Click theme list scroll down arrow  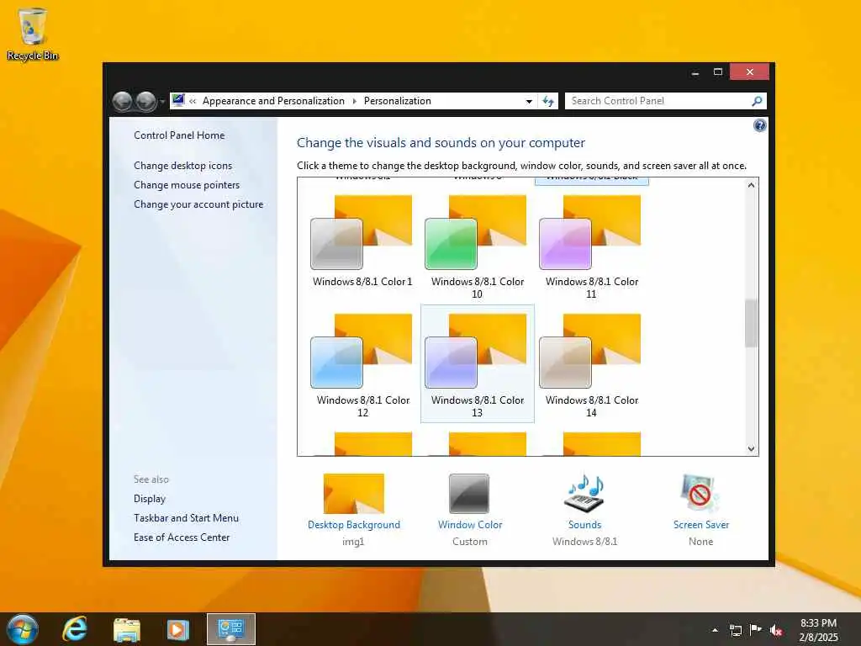751,448
